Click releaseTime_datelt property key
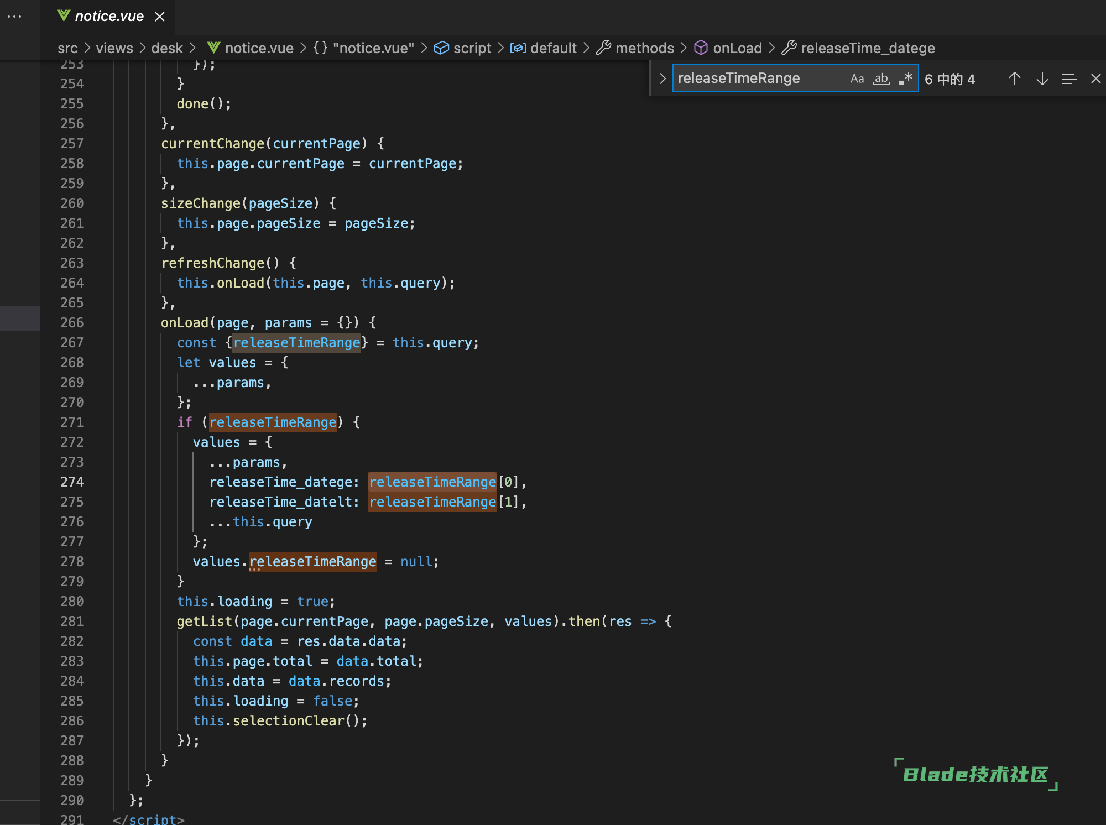This screenshot has height=825, width=1106. tap(280, 502)
